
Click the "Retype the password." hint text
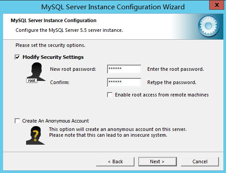coord(172,82)
